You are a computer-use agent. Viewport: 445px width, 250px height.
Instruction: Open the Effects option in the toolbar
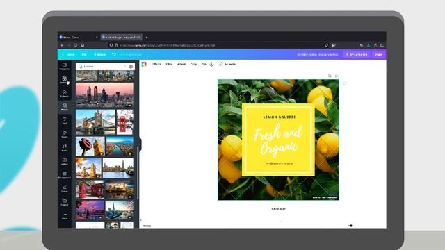156,65
